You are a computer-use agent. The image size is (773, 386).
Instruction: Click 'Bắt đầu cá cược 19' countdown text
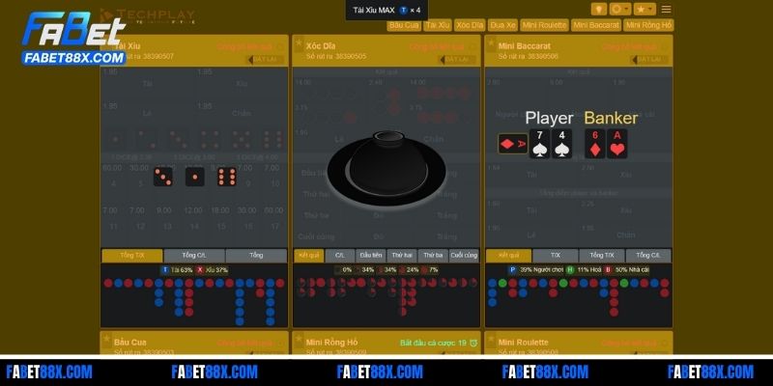(433, 343)
